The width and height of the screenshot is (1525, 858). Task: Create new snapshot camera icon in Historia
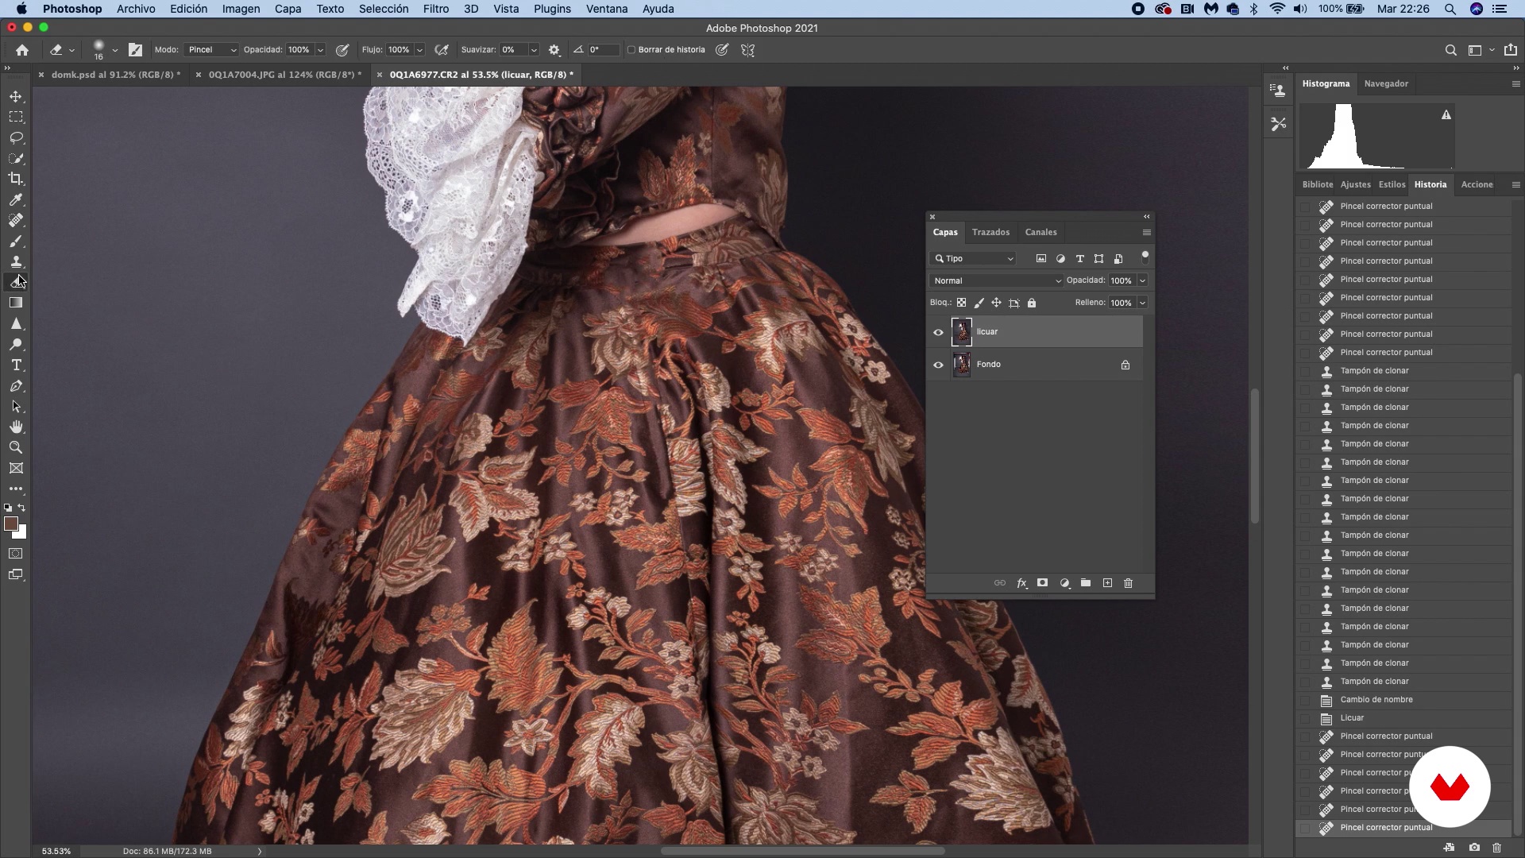[1474, 848]
